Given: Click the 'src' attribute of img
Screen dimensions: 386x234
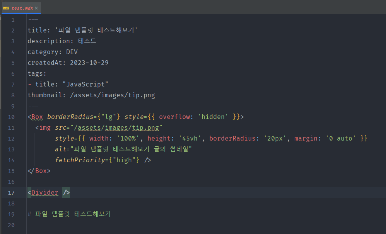Looking at the screenshot, I should (x=61, y=127).
